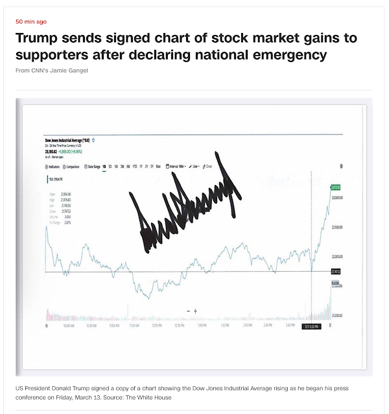Click the "From CNN's Jamie Gangel" byline
Viewport: 389px width, 414px height.
point(51,69)
